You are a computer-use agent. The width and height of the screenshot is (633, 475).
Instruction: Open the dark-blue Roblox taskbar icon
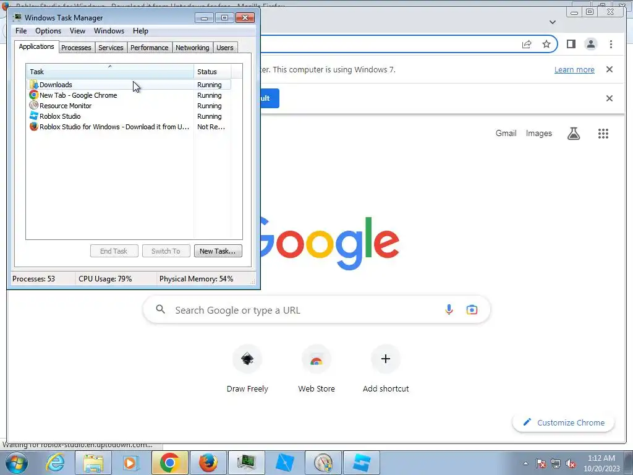(x=284, y=463)
